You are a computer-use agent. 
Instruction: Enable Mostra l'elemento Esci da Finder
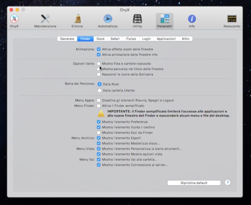pyautogui.click(x=99, y=132)
